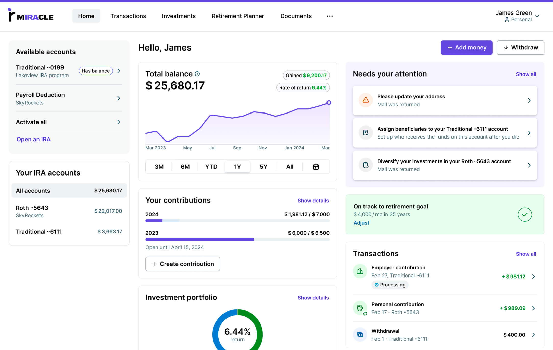Go to the Investments tab

179,16
